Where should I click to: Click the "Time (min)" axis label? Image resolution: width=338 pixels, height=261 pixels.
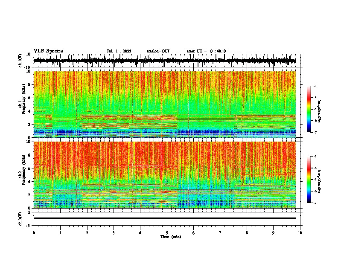[x=171, y=237]
